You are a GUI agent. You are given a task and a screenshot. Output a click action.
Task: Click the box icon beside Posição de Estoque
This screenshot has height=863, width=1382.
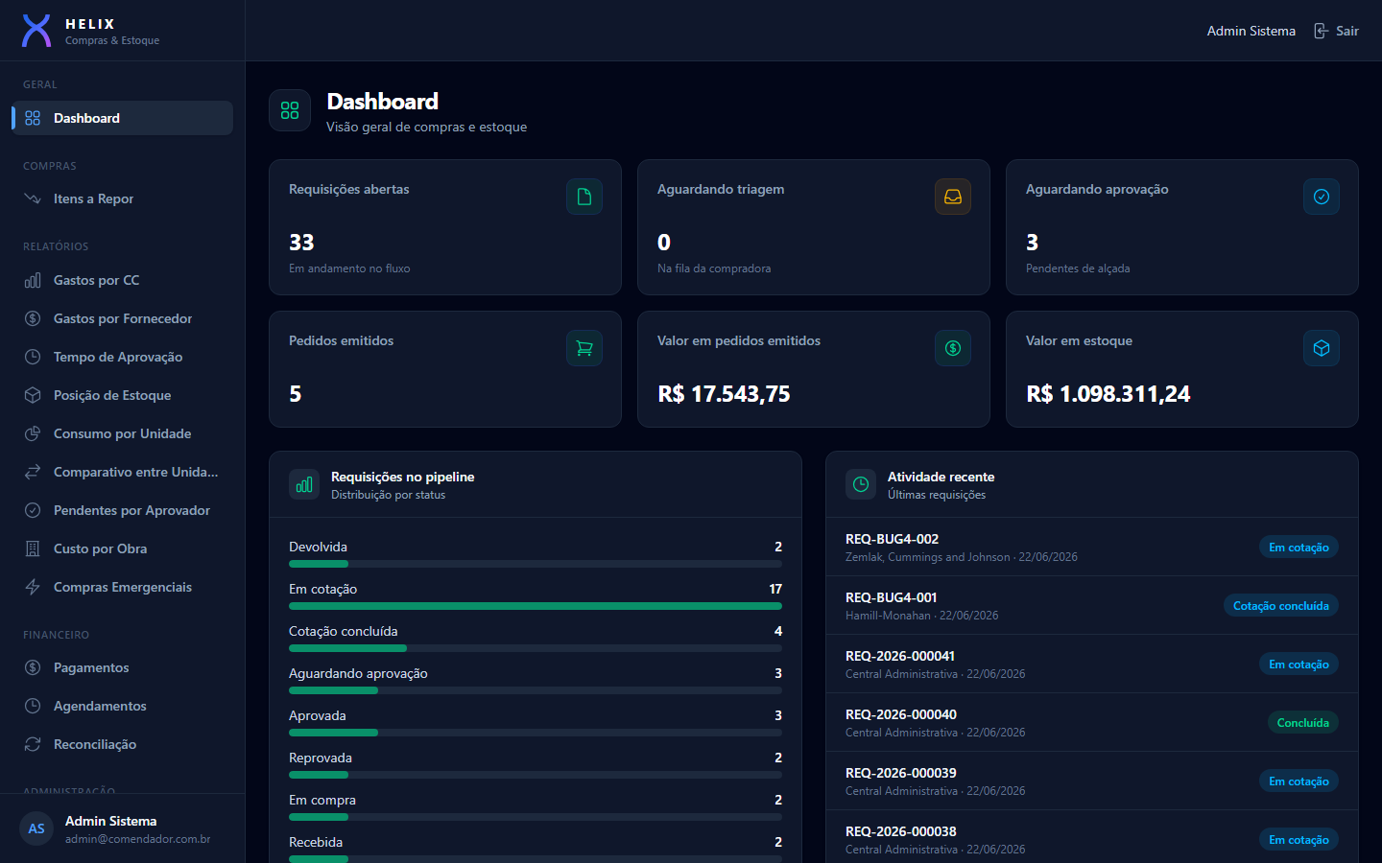point(33,395)
